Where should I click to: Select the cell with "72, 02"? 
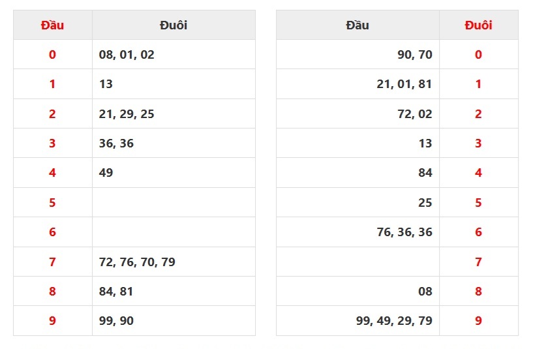coord(415,114)
